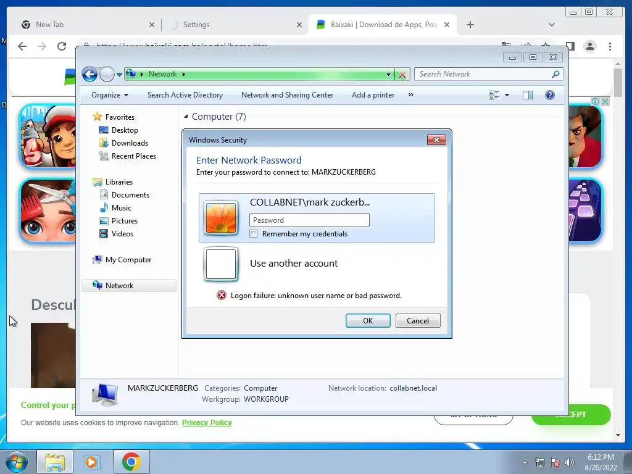Close the New Tab tab in Chrome
This screenshot has height=474, width=632.
tap(152, 25)
